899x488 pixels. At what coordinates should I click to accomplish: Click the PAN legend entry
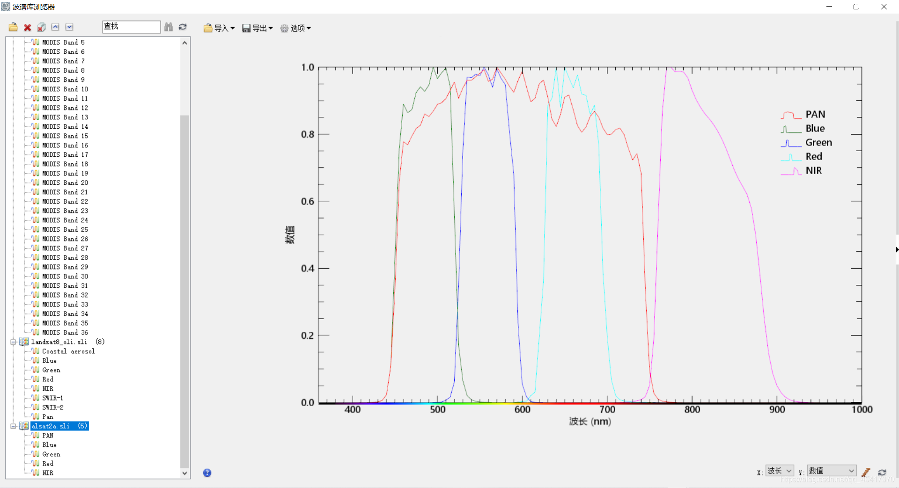point(803,115)
